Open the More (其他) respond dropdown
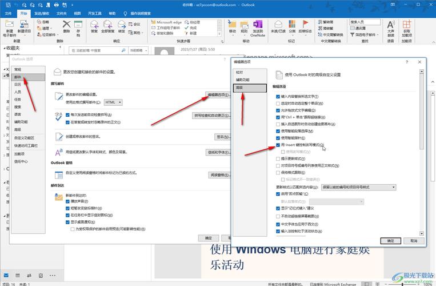The width and height of the screenshot is (436, 286). tap(135, 33)
